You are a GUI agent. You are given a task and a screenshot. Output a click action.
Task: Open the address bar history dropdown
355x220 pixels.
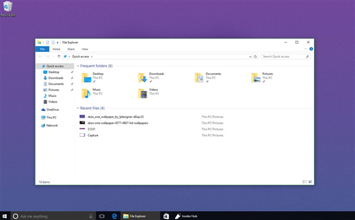[x=250, y=57]
